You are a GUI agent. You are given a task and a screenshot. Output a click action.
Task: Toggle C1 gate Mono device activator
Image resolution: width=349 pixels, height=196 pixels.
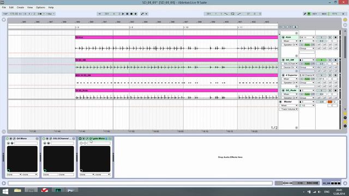pos(80,138)
